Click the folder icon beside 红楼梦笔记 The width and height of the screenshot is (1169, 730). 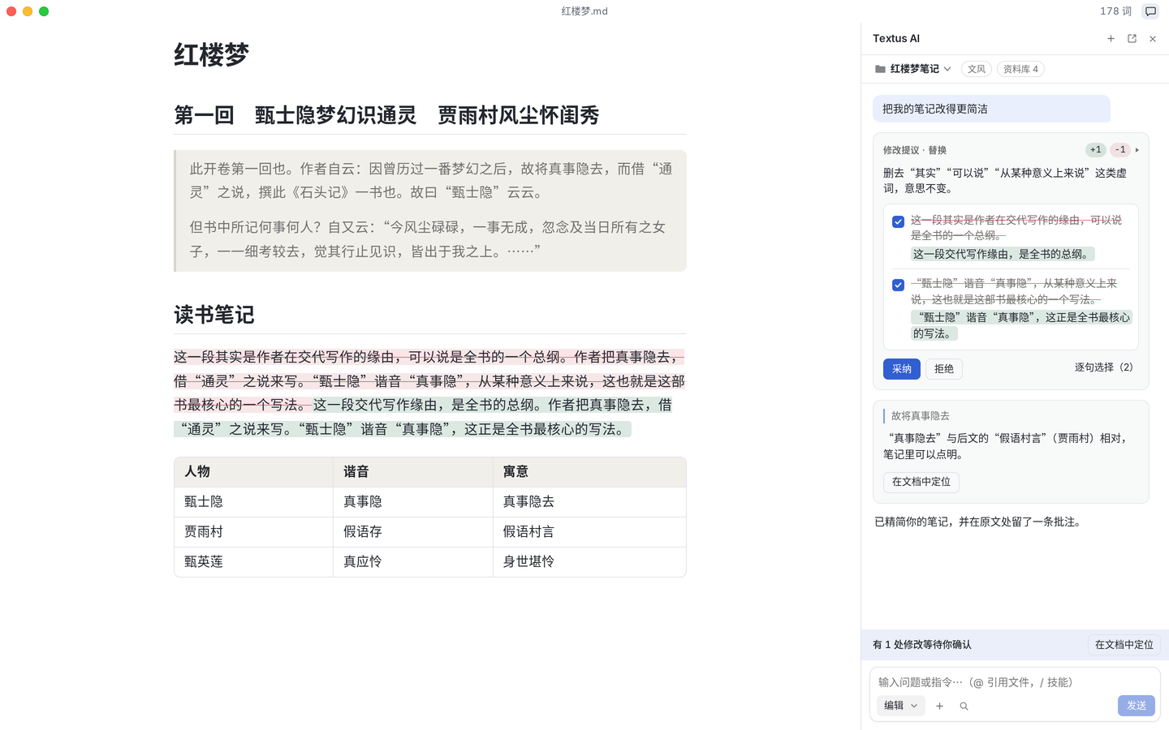[x=880, y=69]
